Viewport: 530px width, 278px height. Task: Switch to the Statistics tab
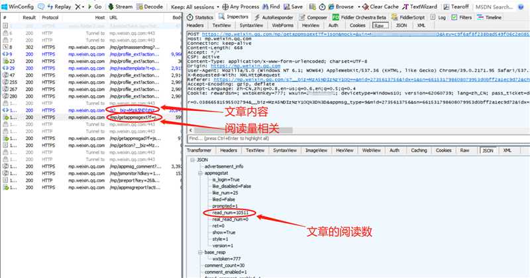(200, 17)
